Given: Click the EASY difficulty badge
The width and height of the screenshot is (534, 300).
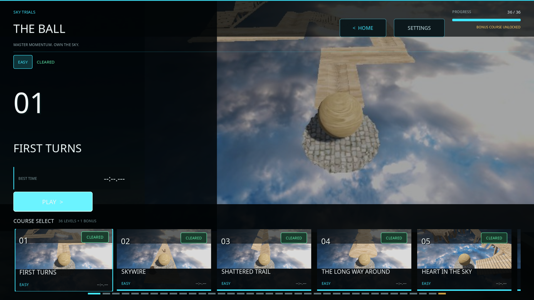Looking at the screenshot, I should coord(23,62).
